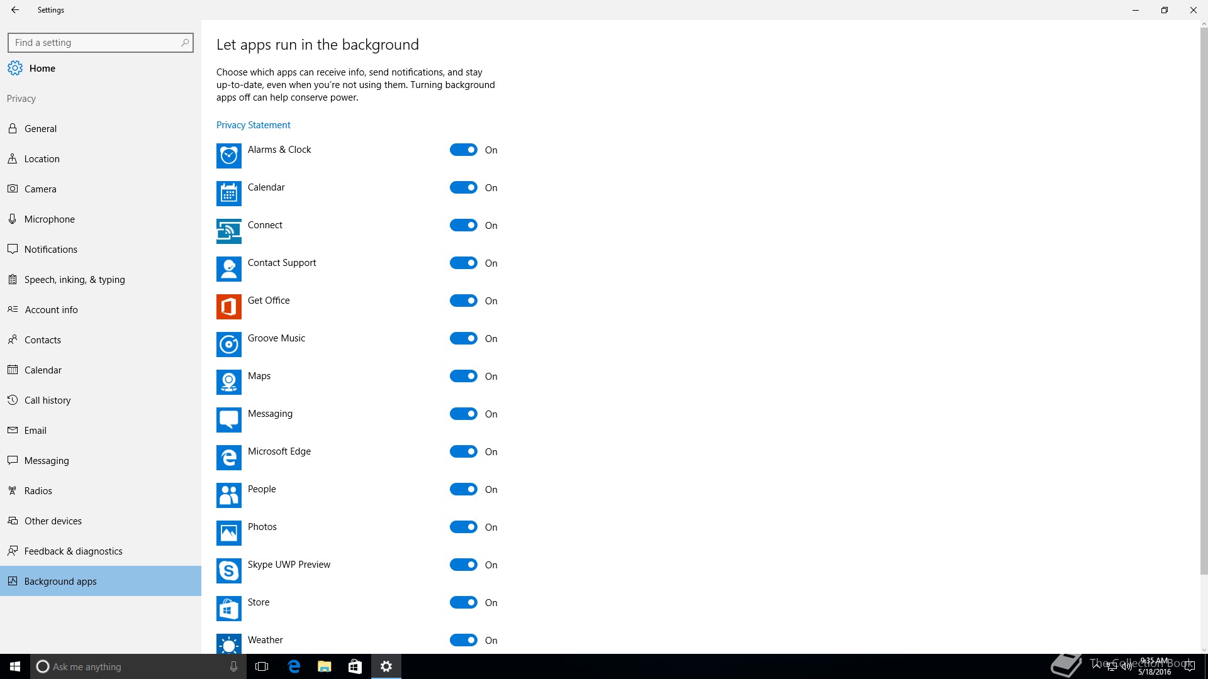Click the back arrow in Settings
The width and height of the screenshot is (1208, 679).
click(x=15, y=10)
